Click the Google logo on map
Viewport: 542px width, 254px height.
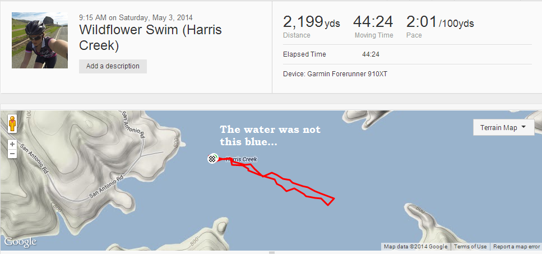[x=20, y=242]
